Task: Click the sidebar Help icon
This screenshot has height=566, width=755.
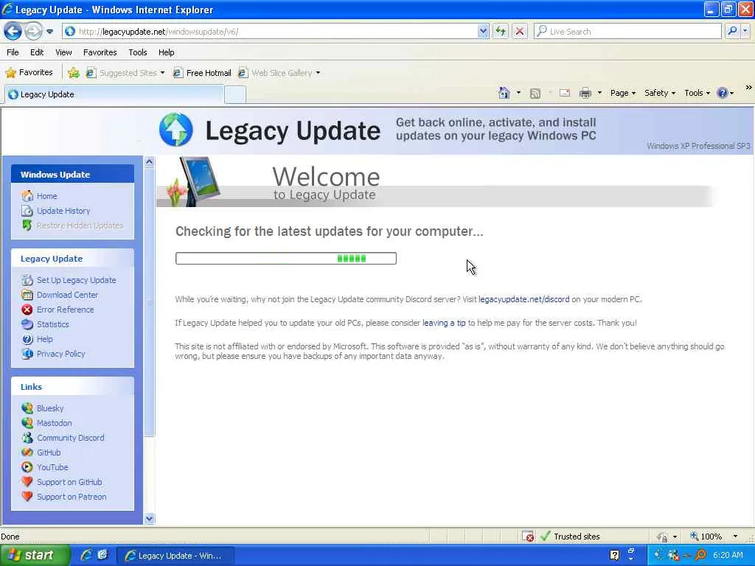Action: [x=27, y=339]
